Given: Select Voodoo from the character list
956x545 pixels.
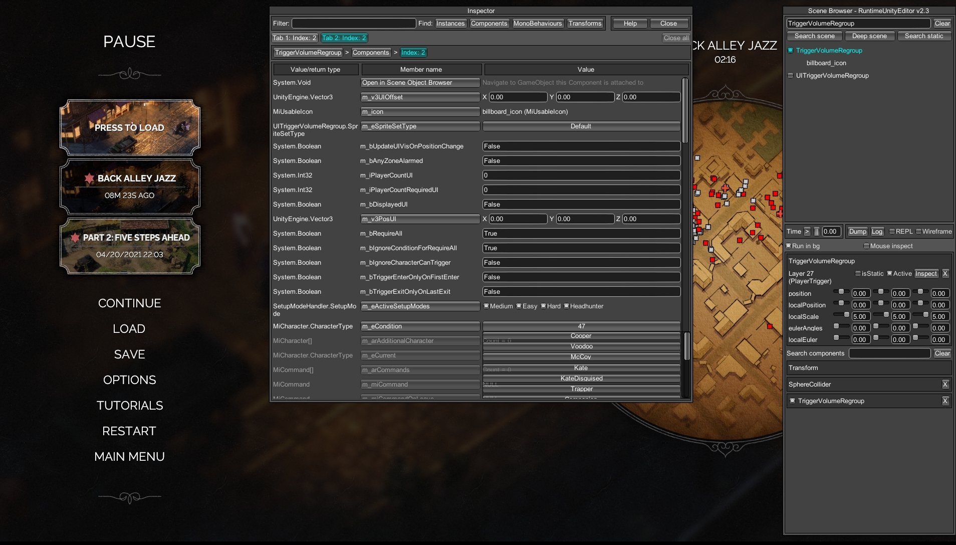Looking at the screenshot, I should click(x=581, y=346).
